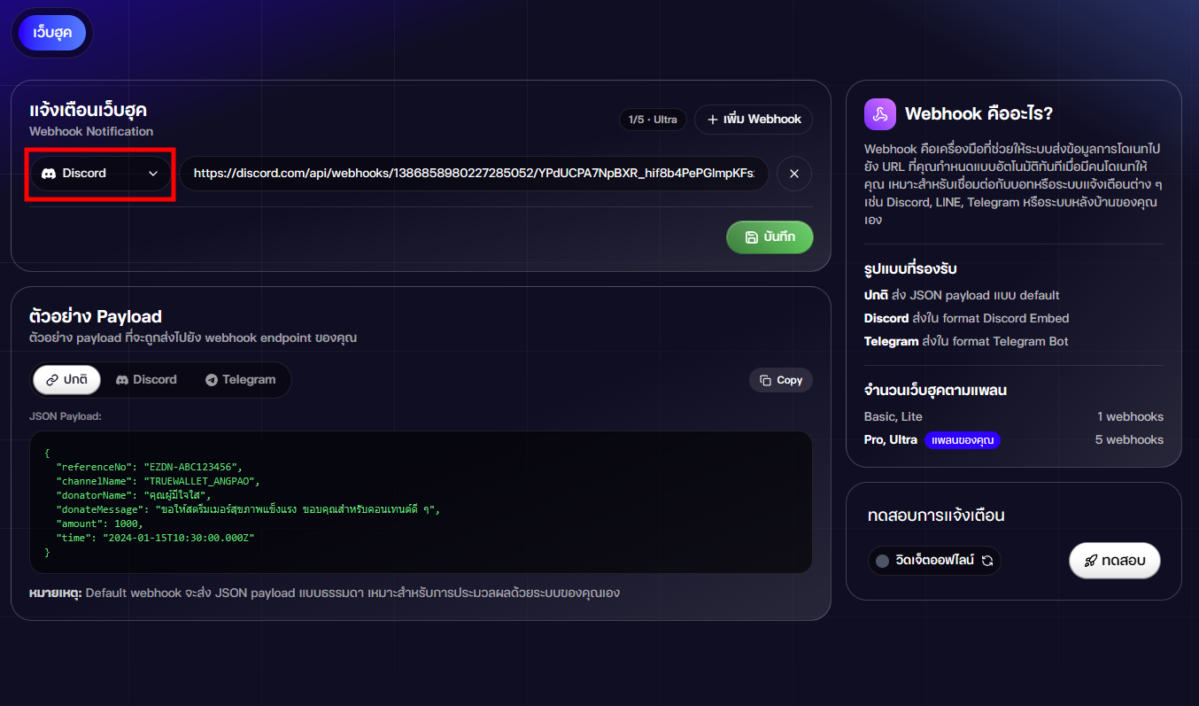
Task: Click the webhook logo beside Webhook คืออะไร?
Action: click(x=880, y=113)
